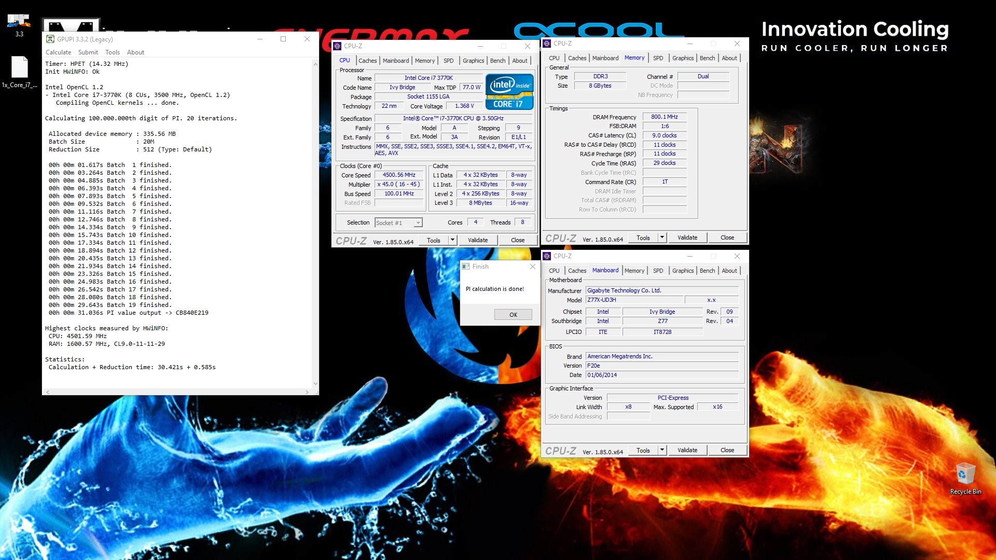The width and height of the screenshot is (996, 560).
Task: Select SPD tab in Memory window
Action: 658,58
